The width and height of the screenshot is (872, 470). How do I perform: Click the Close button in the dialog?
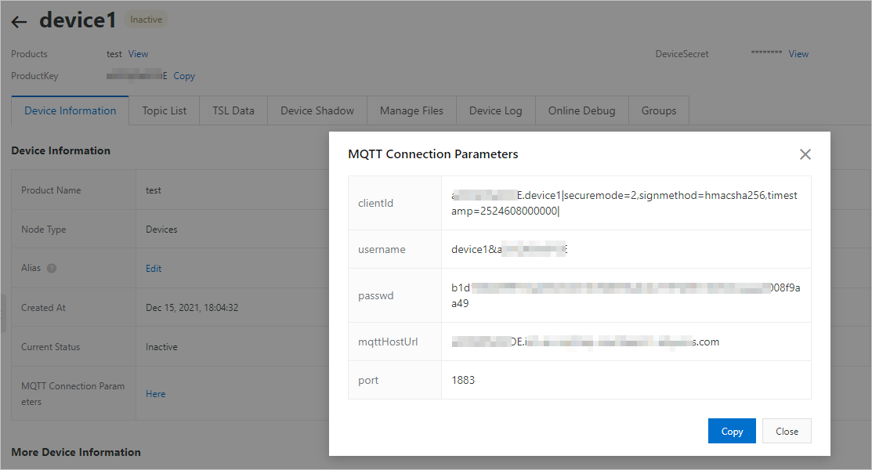(x=787, y=431)
